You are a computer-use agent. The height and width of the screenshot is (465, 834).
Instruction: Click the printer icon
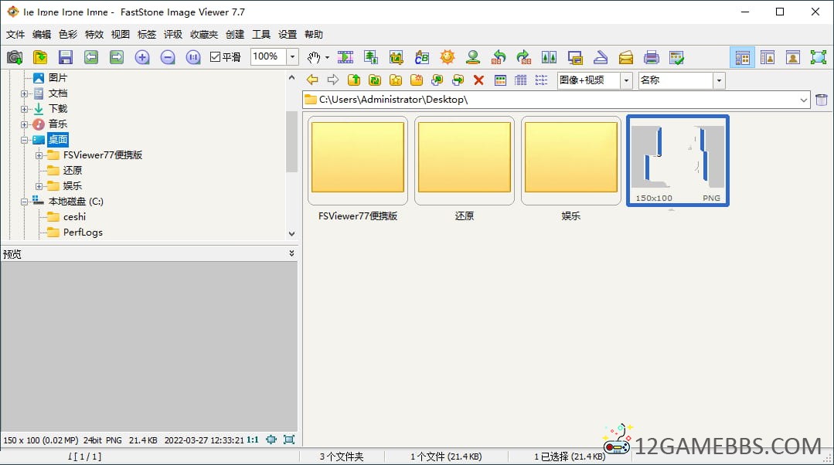pyautogui.click(x=652, y=57)
